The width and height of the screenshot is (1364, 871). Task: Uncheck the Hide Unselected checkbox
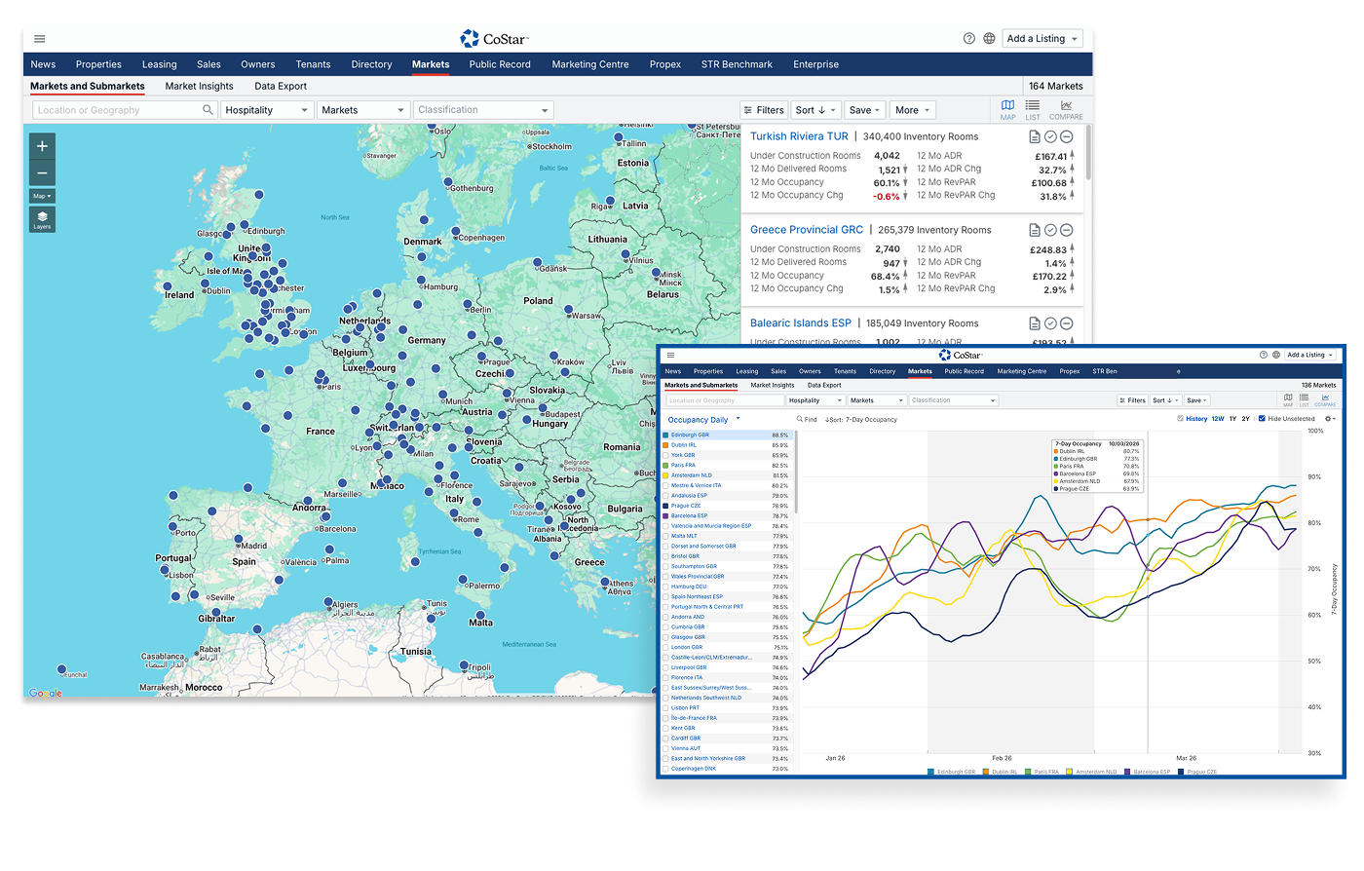point(1263,419)
